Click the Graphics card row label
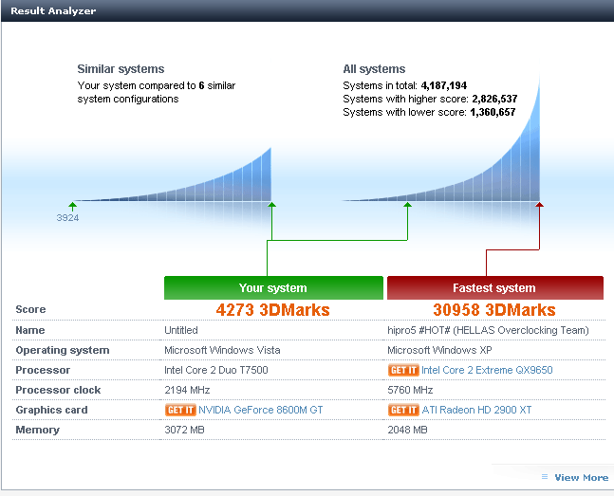Image resolution: width=614 pixels, height=496 pixels. click(51, 410)
